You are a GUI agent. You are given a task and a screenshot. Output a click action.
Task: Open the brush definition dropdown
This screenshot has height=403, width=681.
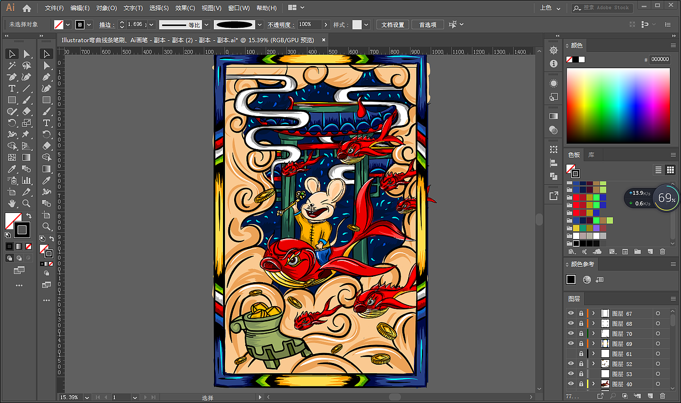pos(260,24)
